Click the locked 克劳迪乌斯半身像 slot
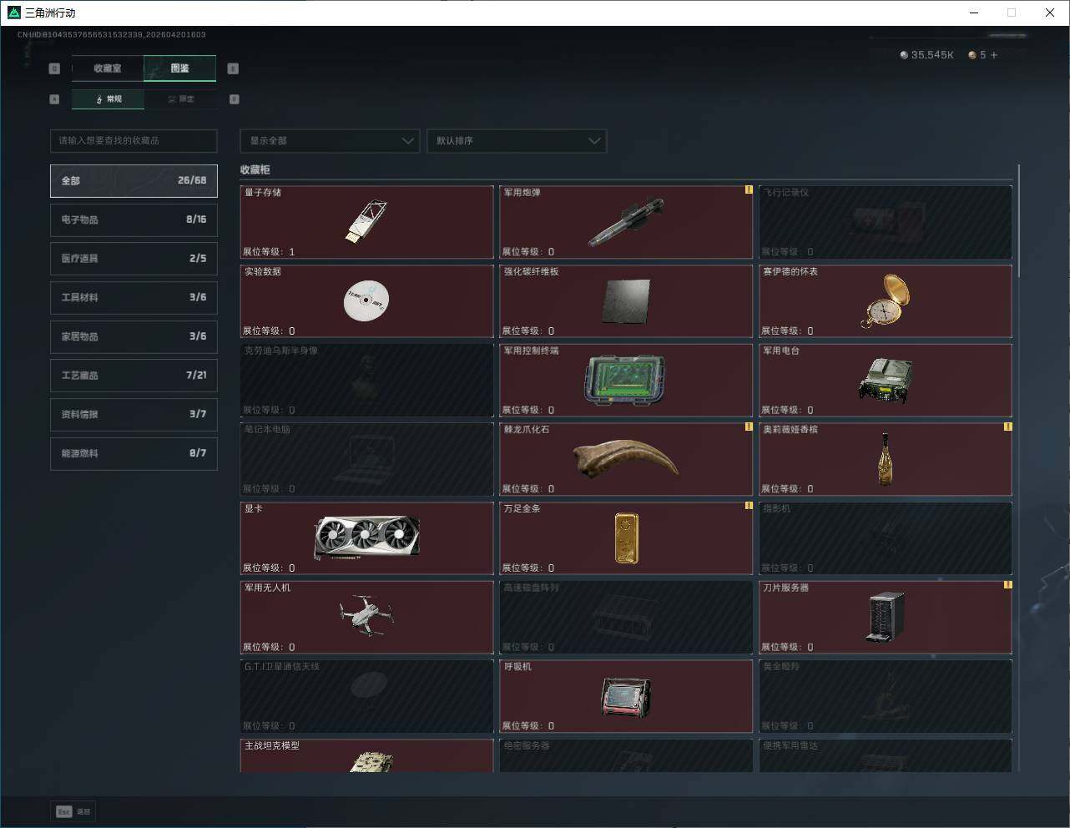1070x828 pixels. click(x=366, y=381)
